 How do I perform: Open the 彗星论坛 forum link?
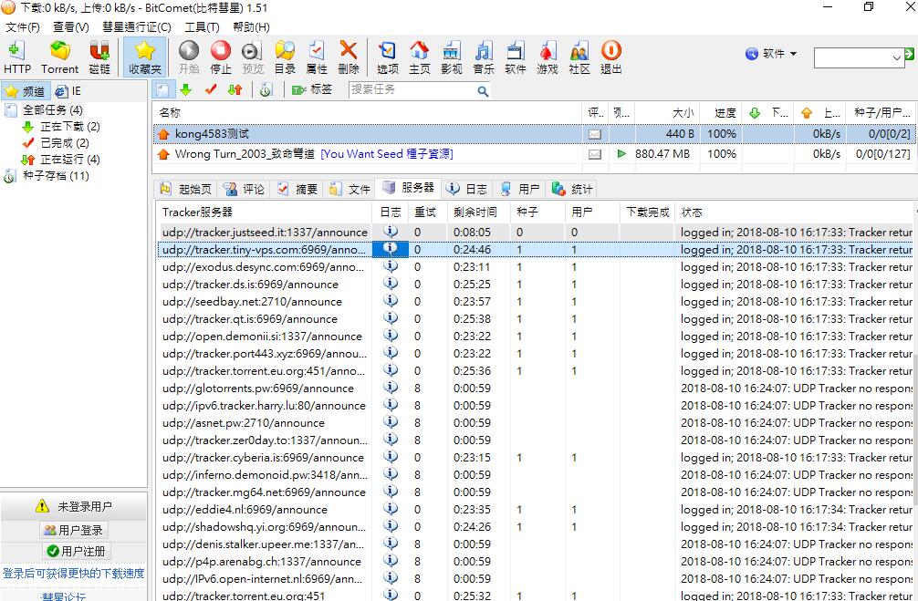[63, 596]
